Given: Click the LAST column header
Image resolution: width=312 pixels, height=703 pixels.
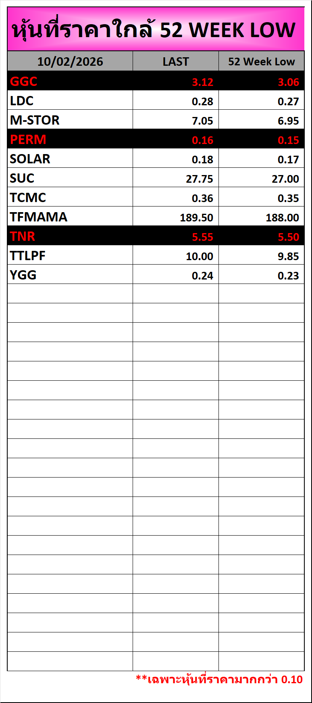Looking at the screenshot, I should (176, 62).
